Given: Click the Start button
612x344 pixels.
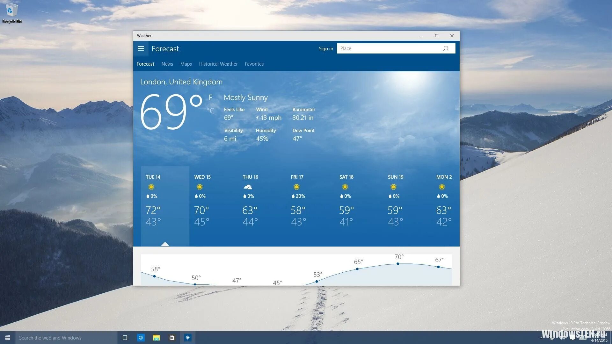Looking at the screenshot, I should click(x=7, y=338).
